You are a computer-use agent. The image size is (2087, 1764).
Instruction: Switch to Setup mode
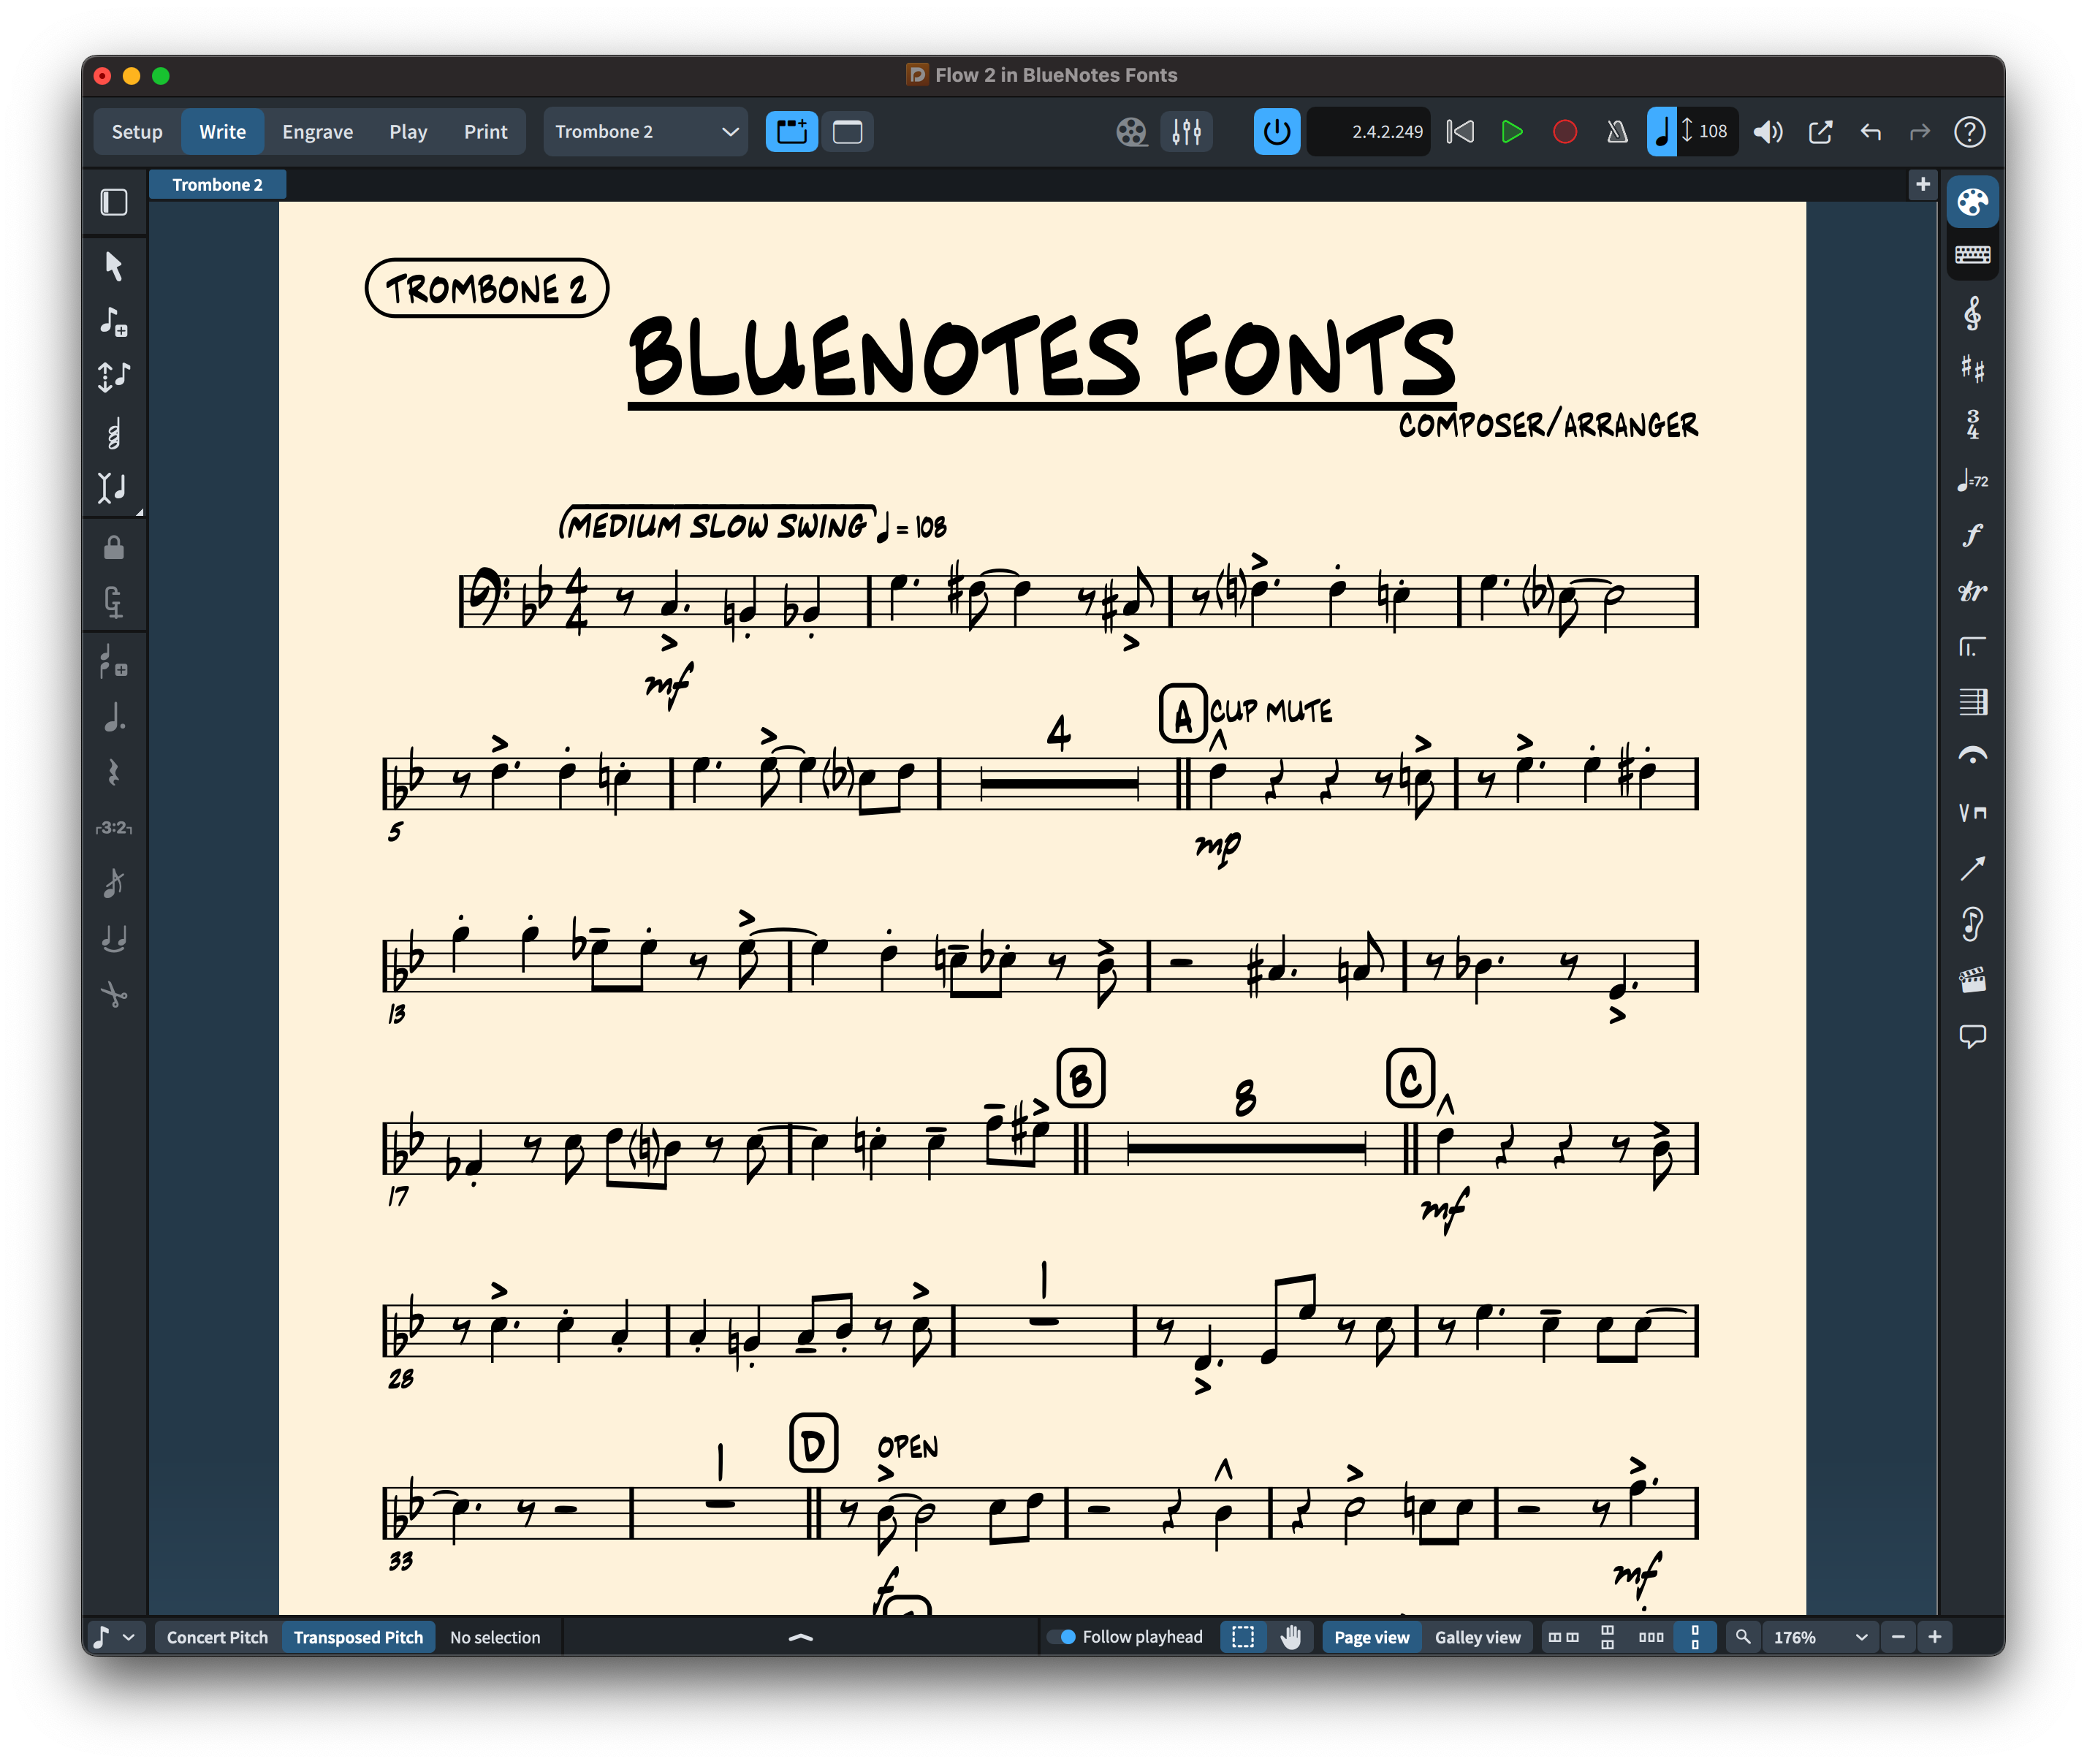click(137, 131)
